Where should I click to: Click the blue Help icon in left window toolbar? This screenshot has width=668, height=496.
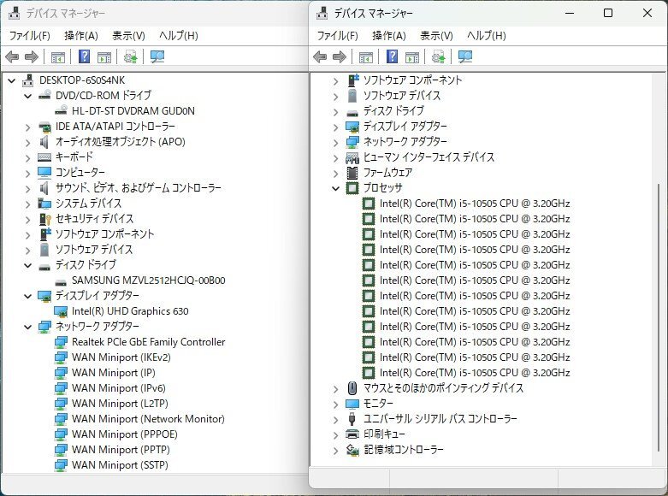(x=85, y=56)
